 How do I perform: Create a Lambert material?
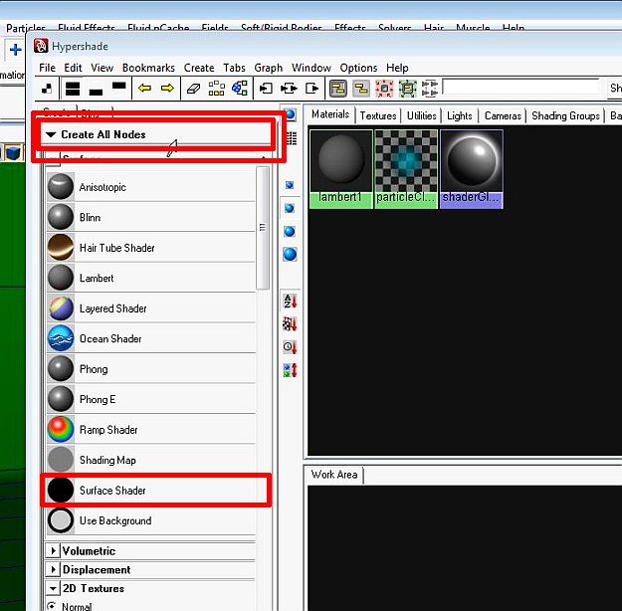pos(151,278)
